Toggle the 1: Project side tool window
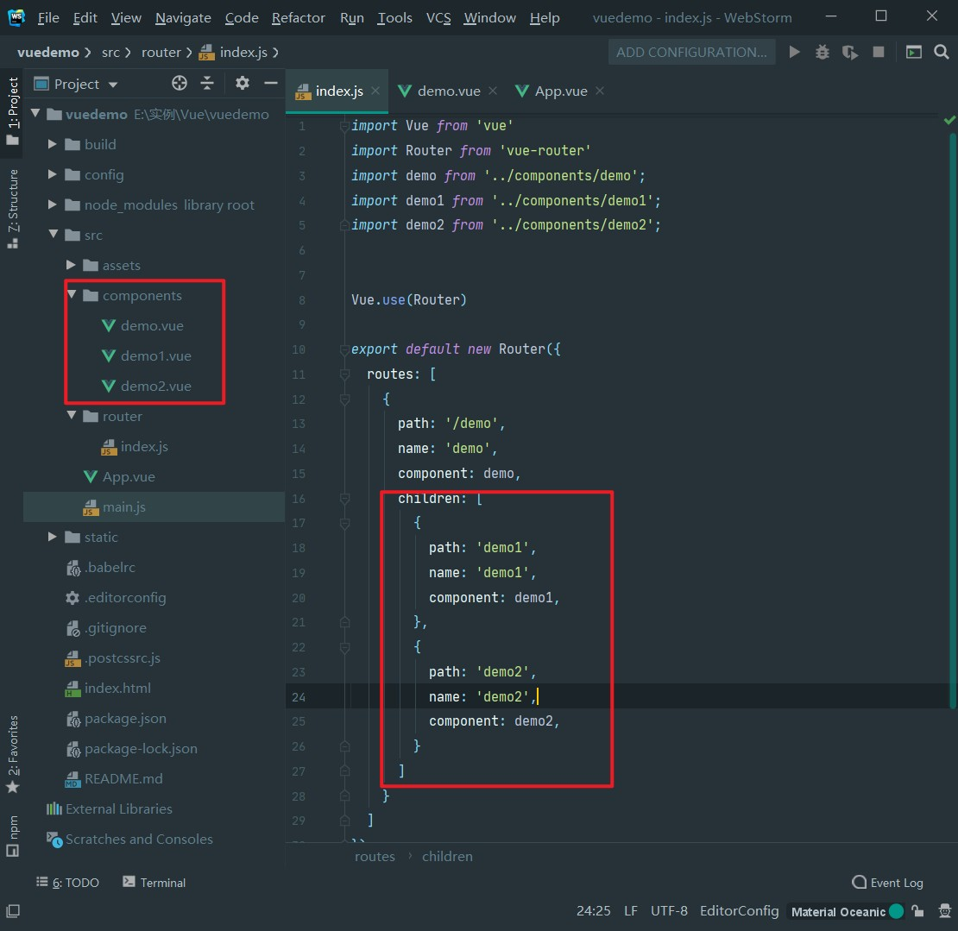Image resolution: width=958 pixels, height=931 pixels. click(12, 111)
